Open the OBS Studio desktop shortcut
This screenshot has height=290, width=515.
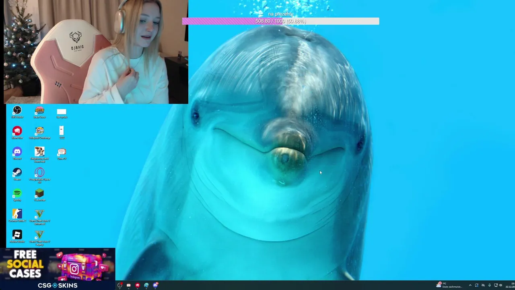pyautogui.click(x=17, y=112)
